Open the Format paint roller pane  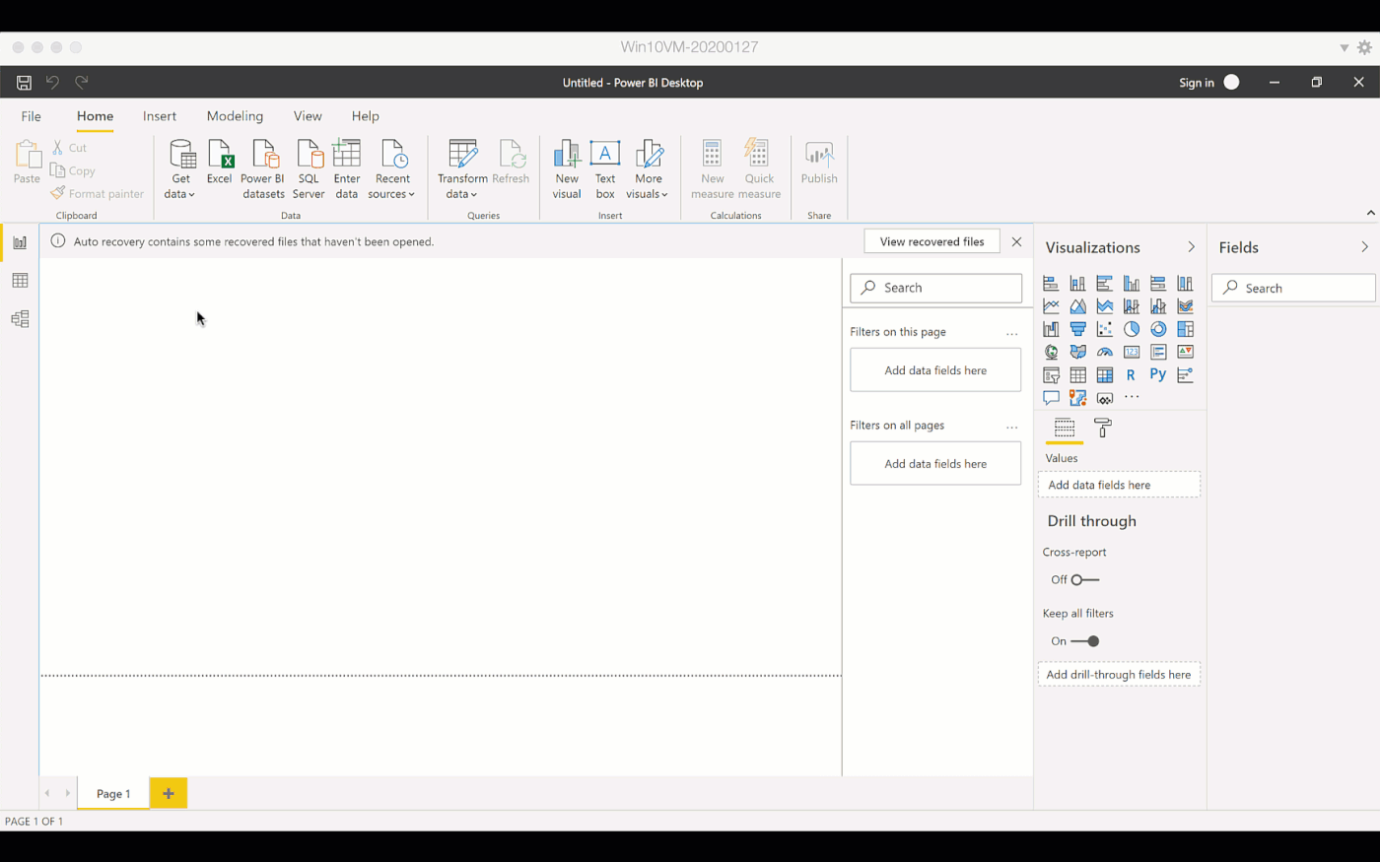[x=1103, y=428]
